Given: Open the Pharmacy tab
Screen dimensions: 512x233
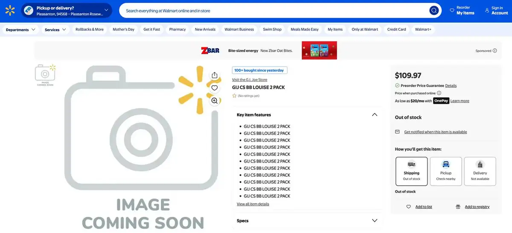Looking at the screenshot, I should [x=177, y=29].
